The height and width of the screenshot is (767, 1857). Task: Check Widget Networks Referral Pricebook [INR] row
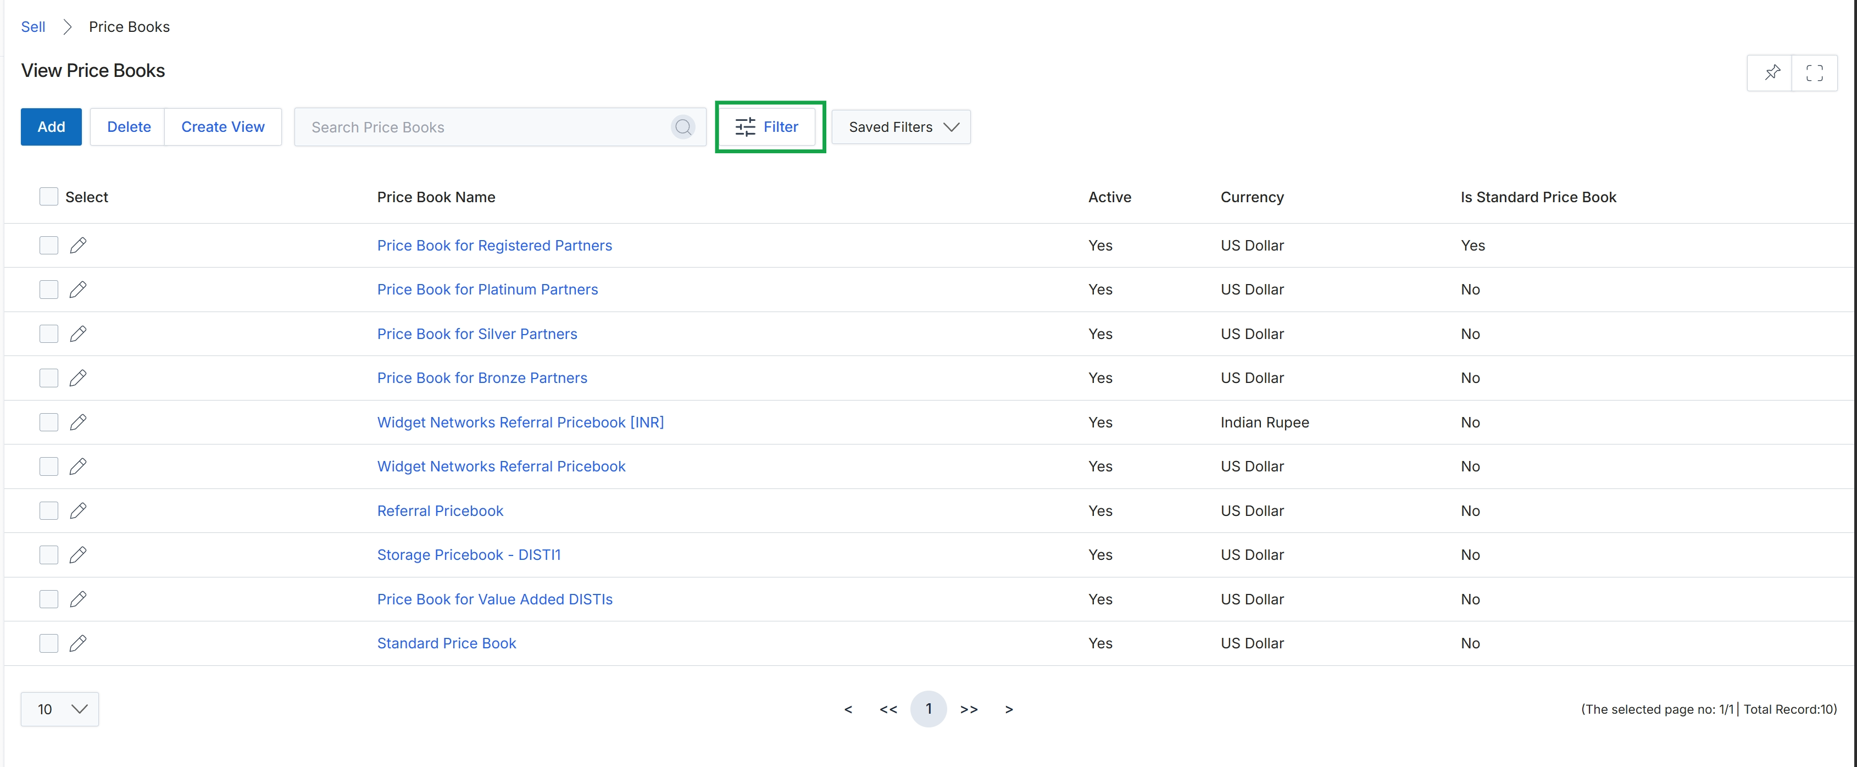pos(48,423)
